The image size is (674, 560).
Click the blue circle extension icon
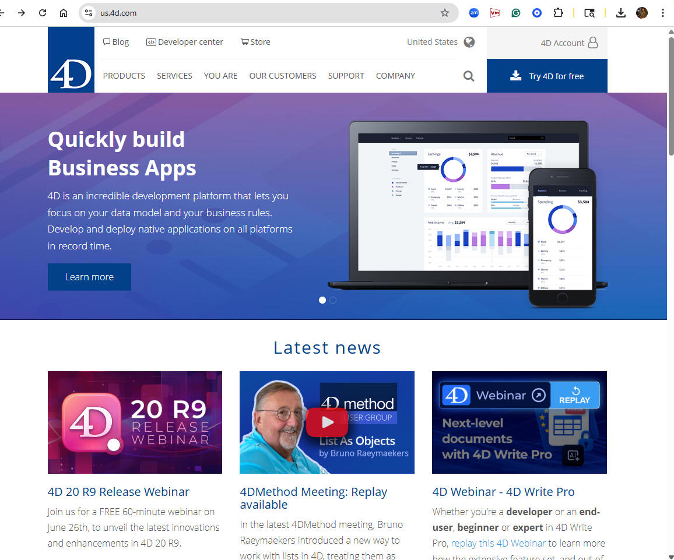pos(537,13)
